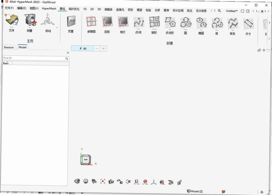Open the ellipsis options next to All selector
This screenshot has height=195, width=272.
97,49
